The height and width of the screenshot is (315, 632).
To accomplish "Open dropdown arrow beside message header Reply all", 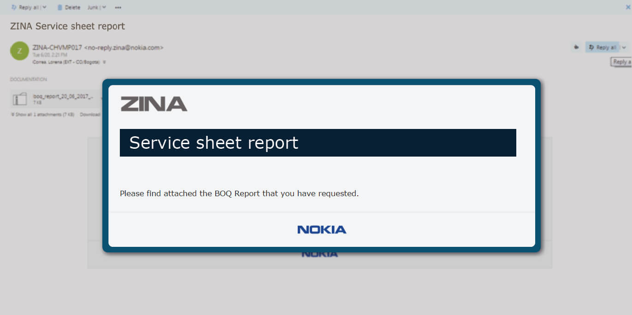I will [x=624, y=47].
